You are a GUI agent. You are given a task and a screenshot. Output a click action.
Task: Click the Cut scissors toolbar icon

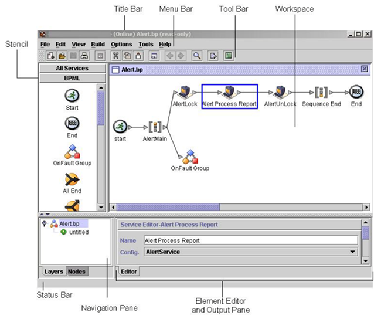[x=115, y=56]
